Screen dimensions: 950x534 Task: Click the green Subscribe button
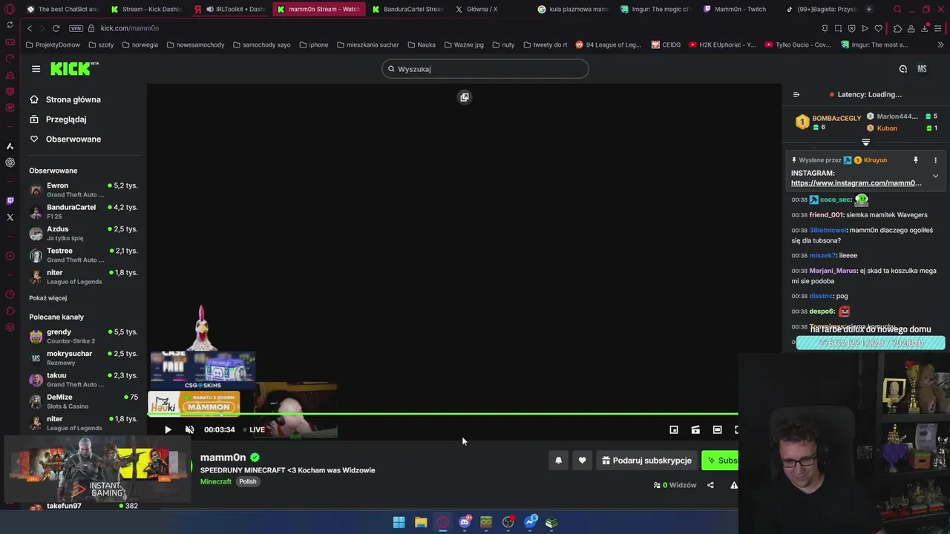[x=721, y=461]
